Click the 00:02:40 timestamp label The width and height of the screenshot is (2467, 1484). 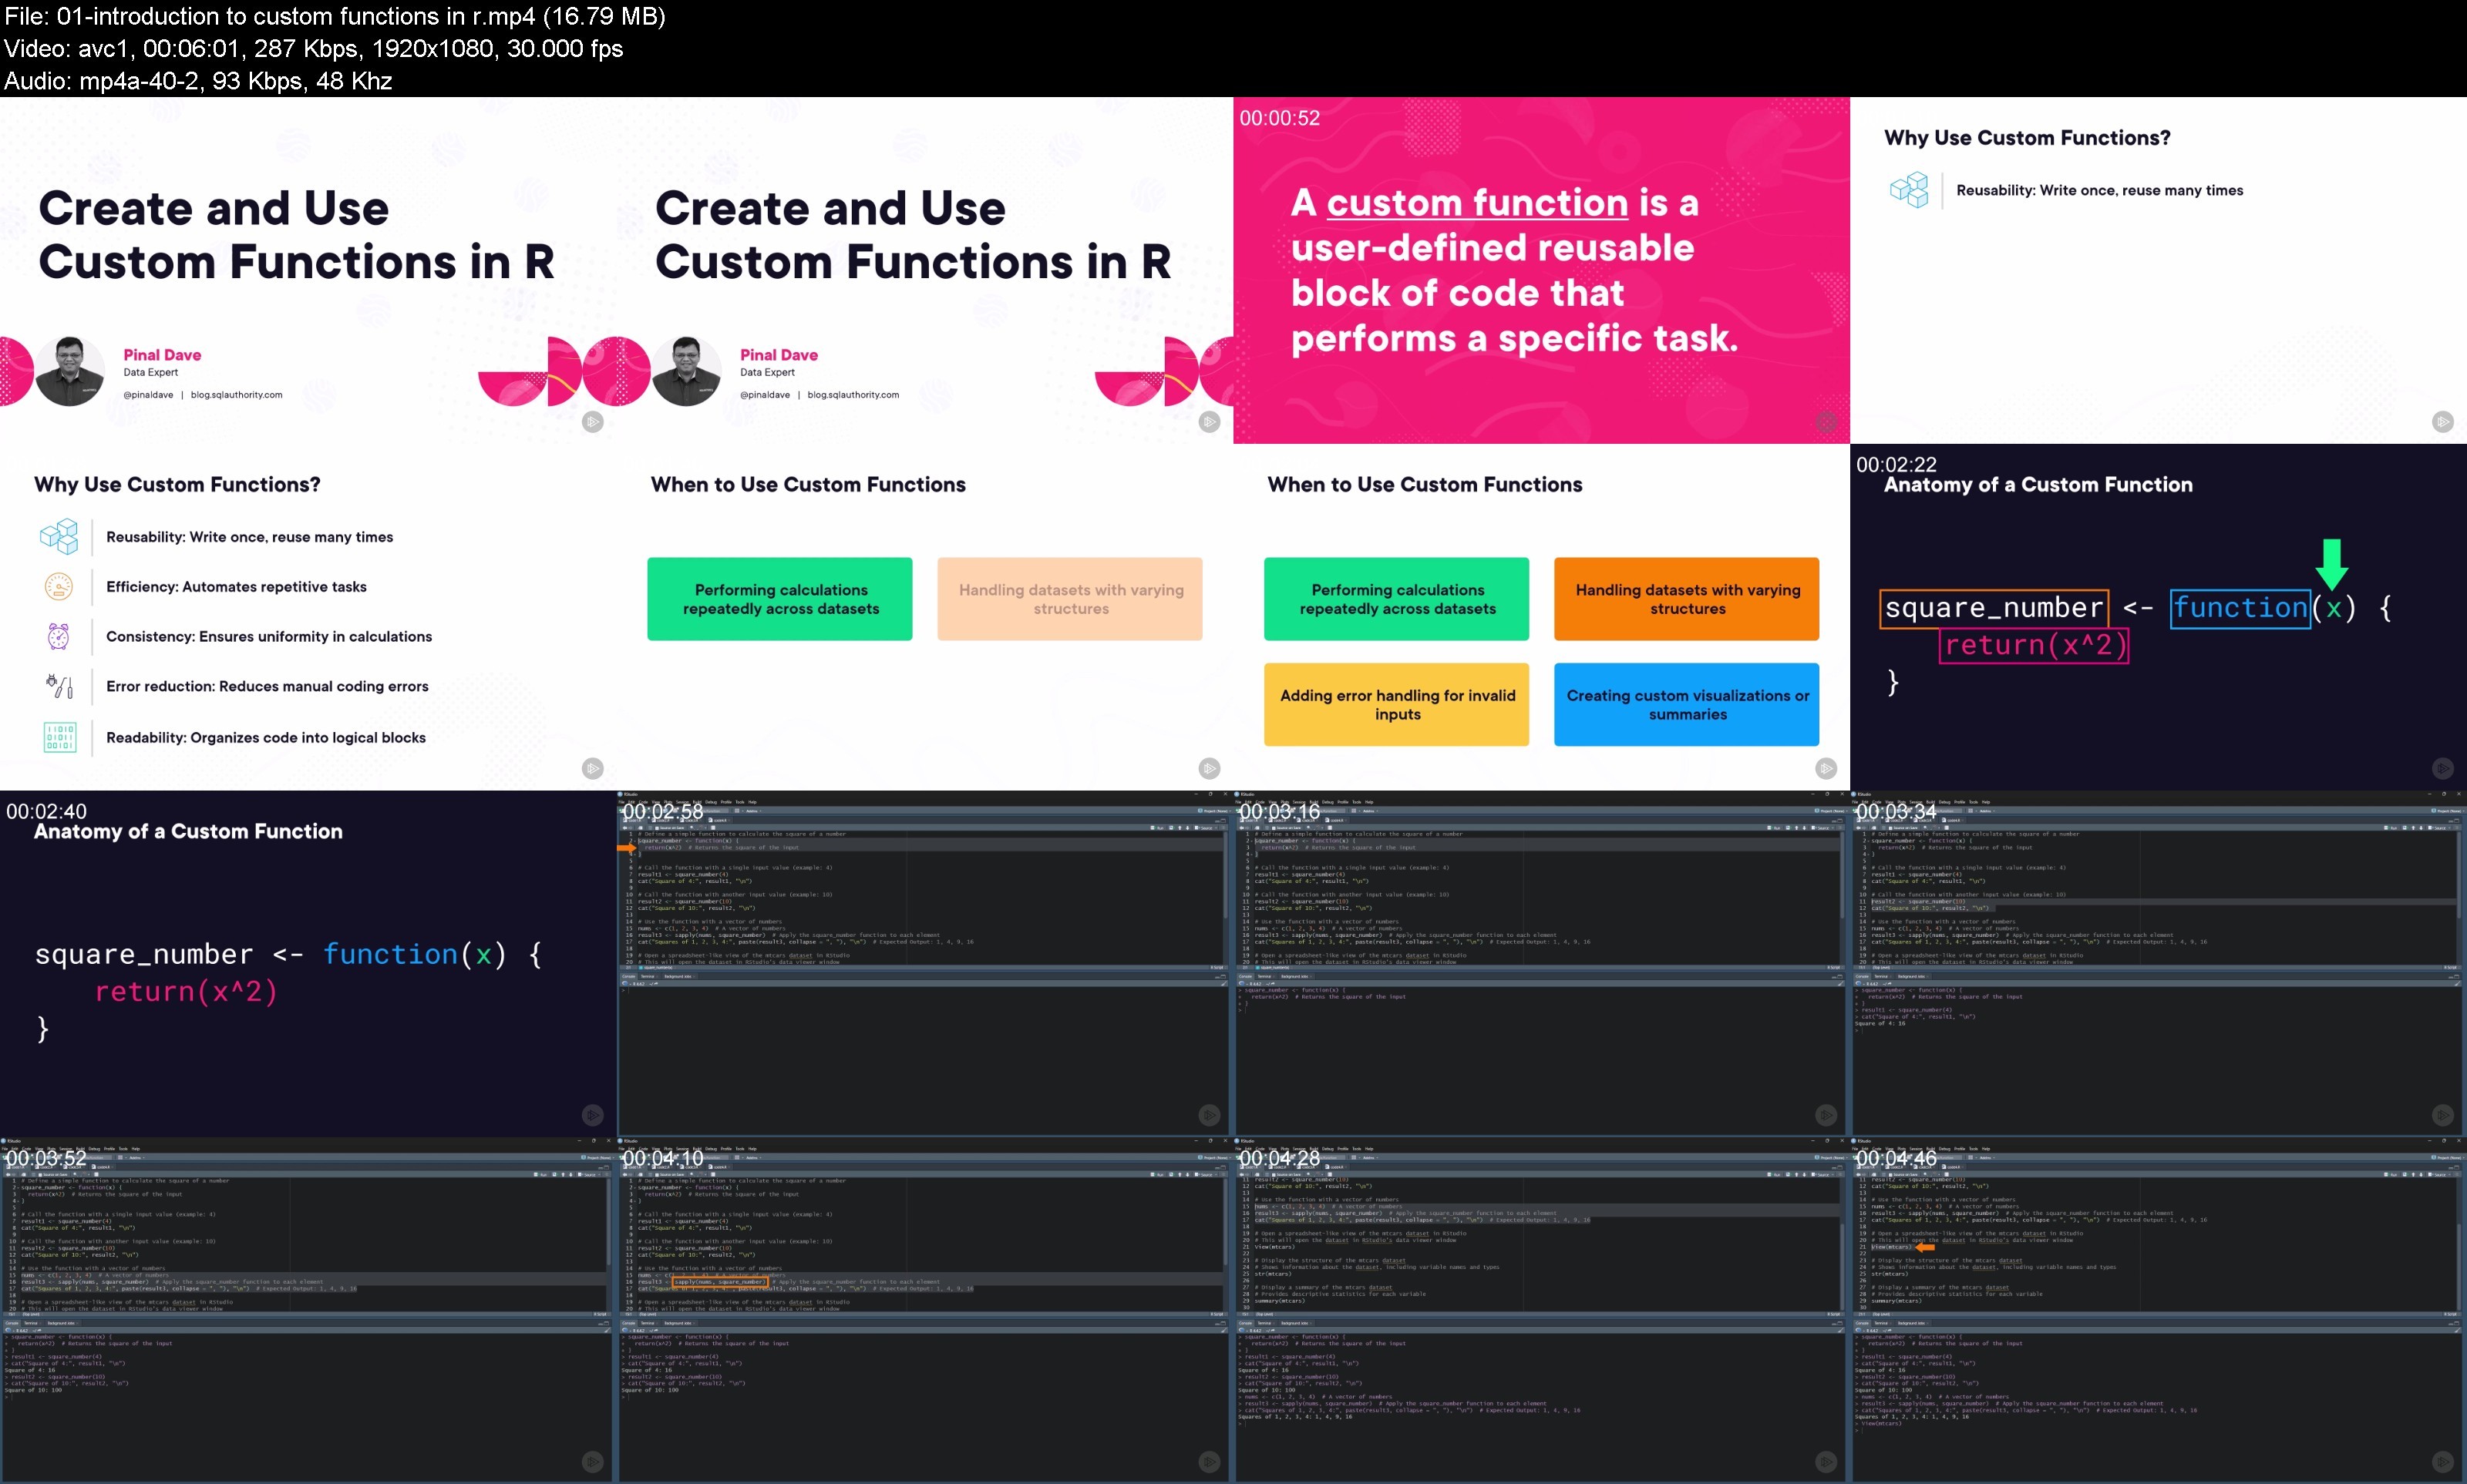coord(46,812)
